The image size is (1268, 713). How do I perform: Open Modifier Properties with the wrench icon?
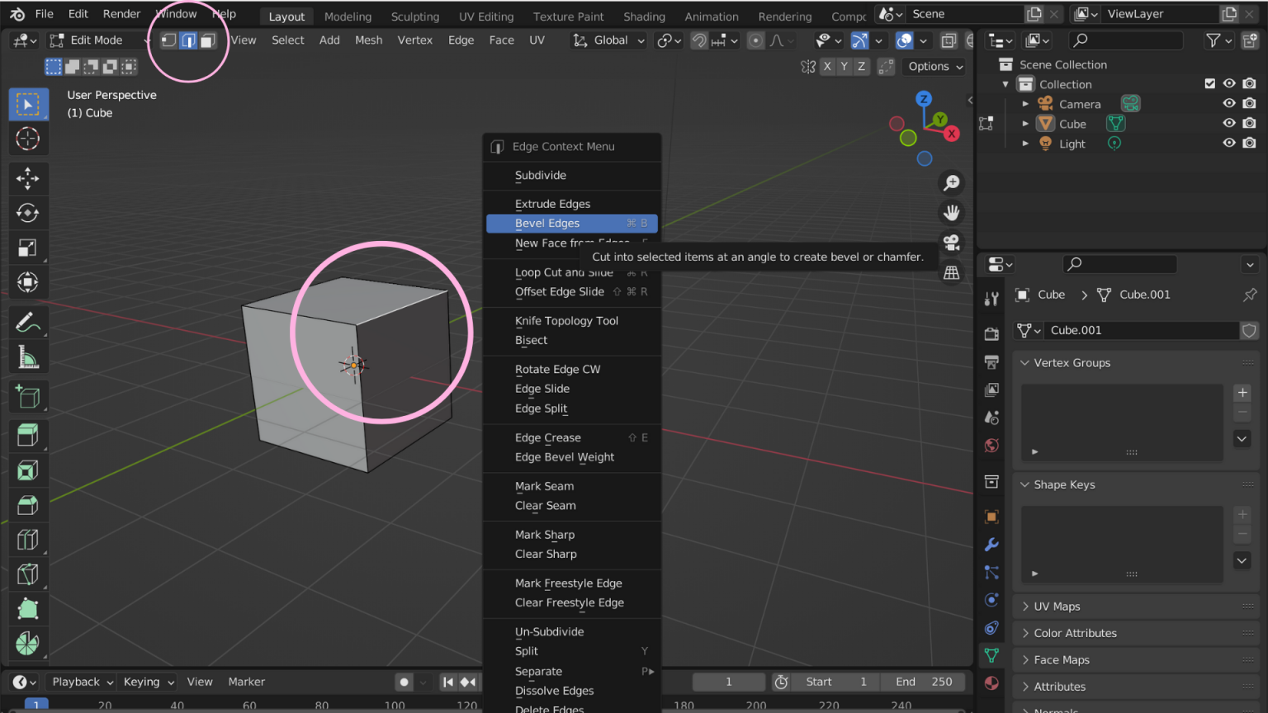991,545
